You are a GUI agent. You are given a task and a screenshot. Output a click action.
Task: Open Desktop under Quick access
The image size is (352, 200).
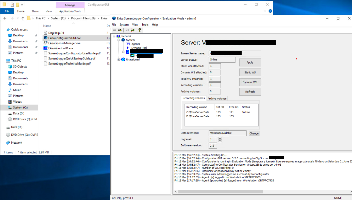18,35
